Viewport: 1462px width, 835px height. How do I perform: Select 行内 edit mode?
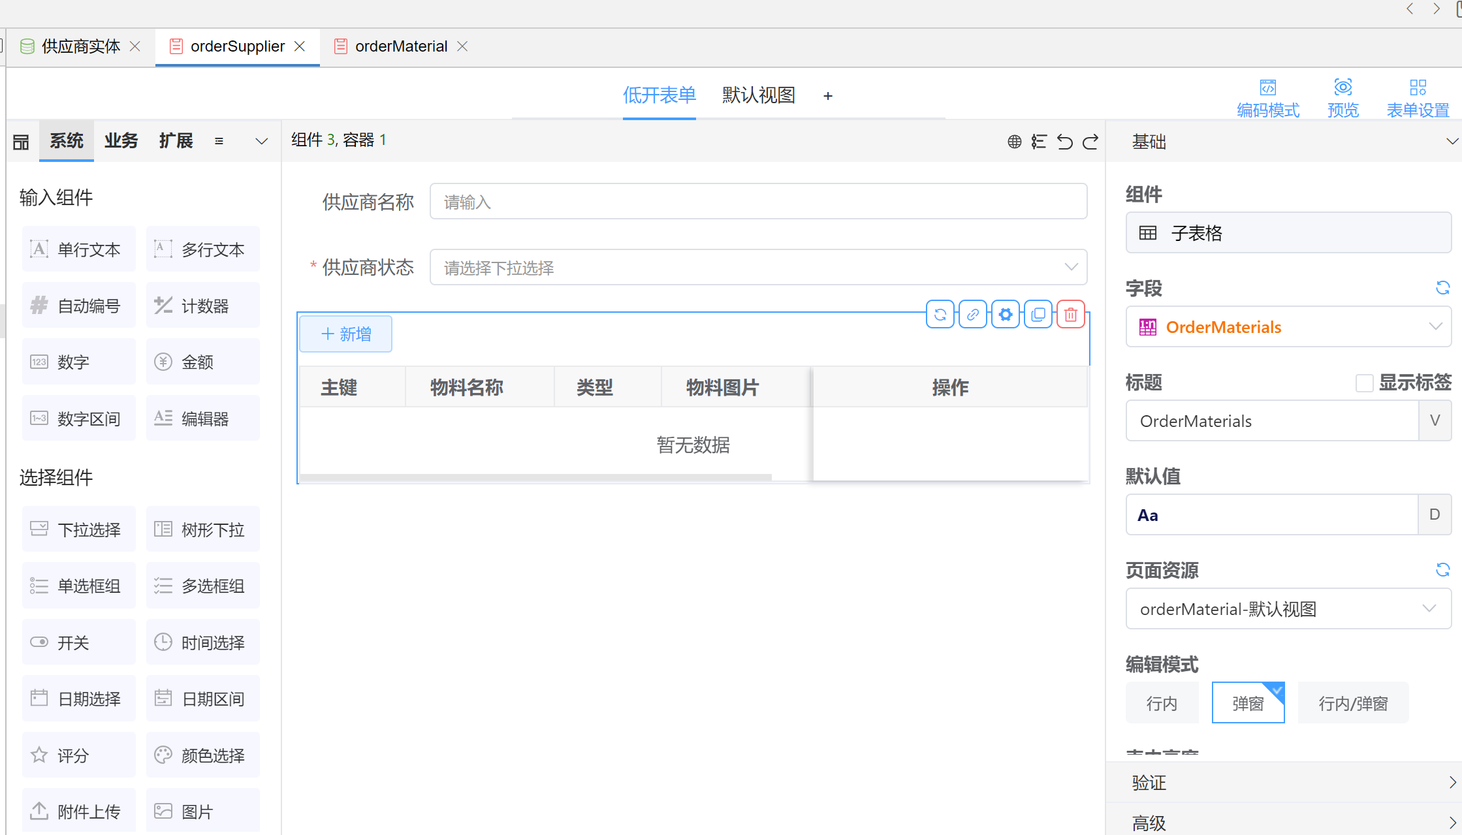tap(1162, 703)
